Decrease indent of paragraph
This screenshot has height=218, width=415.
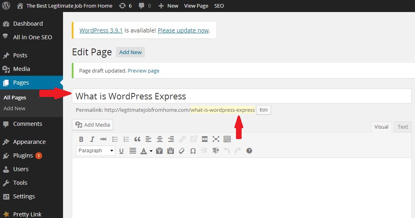(x=204, y=151)
